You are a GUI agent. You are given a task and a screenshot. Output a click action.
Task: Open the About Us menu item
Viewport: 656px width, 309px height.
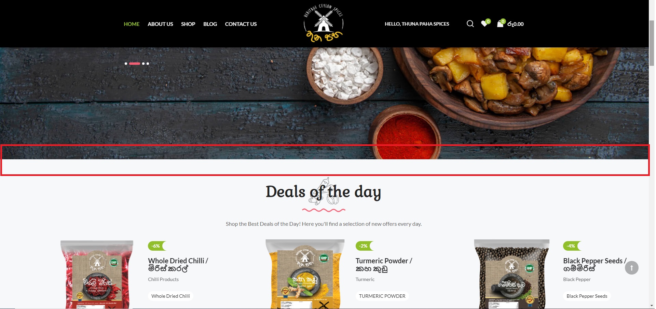pyautogui.click(x=160, y=24)
